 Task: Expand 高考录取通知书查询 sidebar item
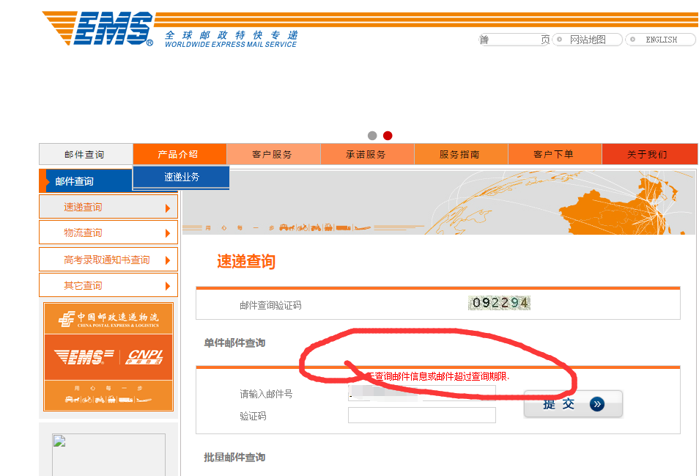pos(108,260)
